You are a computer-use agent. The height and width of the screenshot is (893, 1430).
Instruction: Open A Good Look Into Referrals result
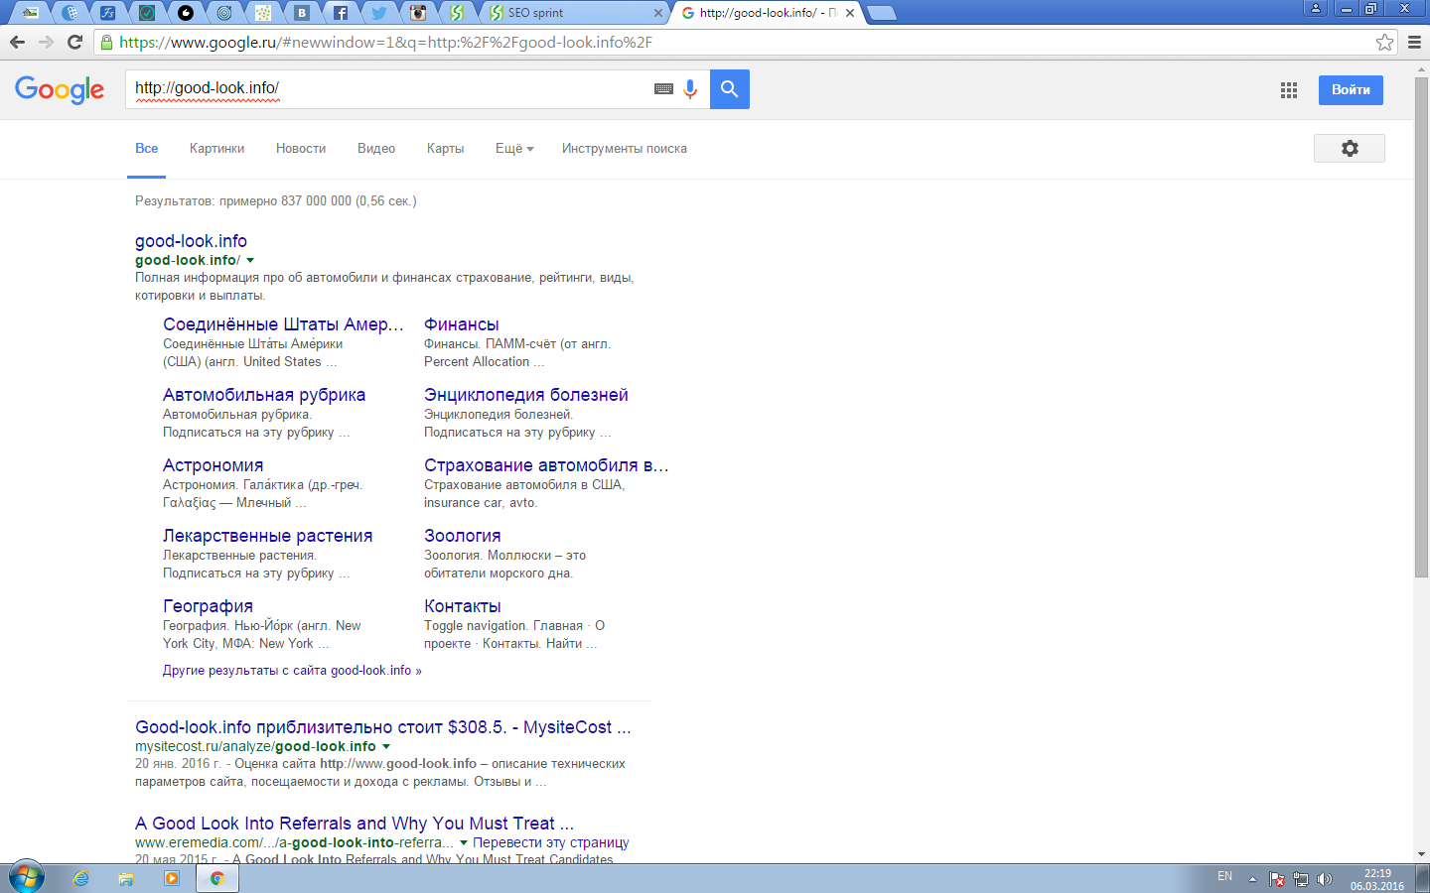(355, 824)
